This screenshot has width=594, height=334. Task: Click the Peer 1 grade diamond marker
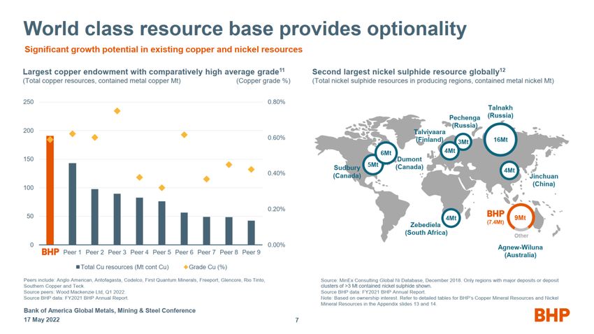click(x=73, y=133)
